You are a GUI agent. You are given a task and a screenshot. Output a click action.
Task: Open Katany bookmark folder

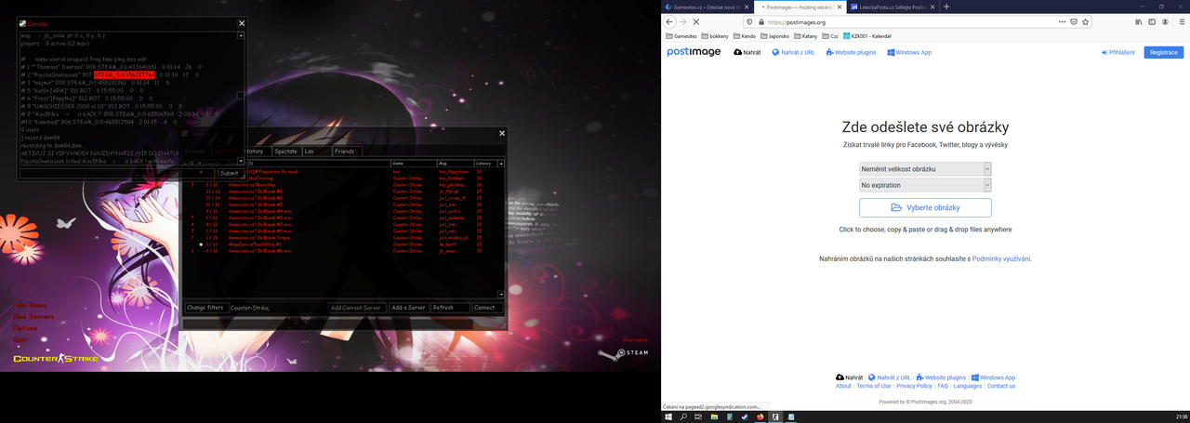[x=805, y=36]
